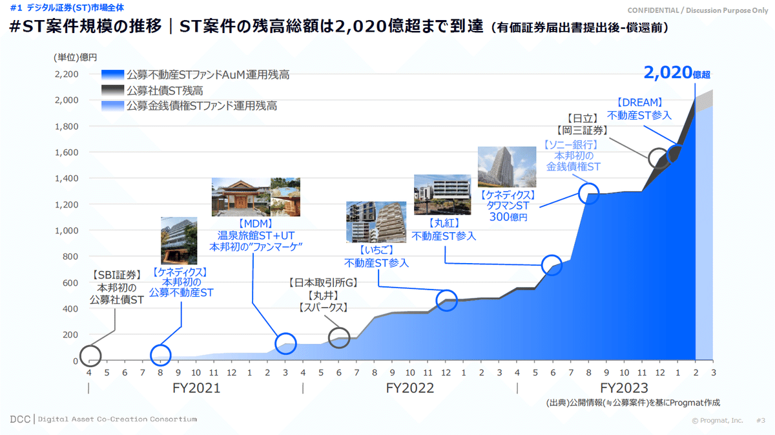Screen dimensions: 775x435
Task: Click the blue circle marker for ケネディクス 公募不動産ST
Action: 161,355
